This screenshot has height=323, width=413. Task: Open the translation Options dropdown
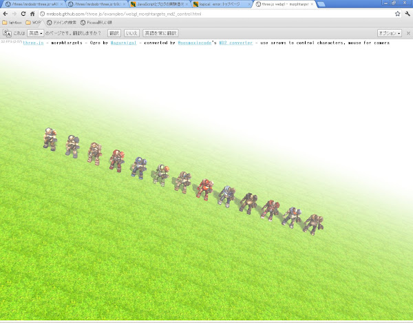click(x=390, y=33)
